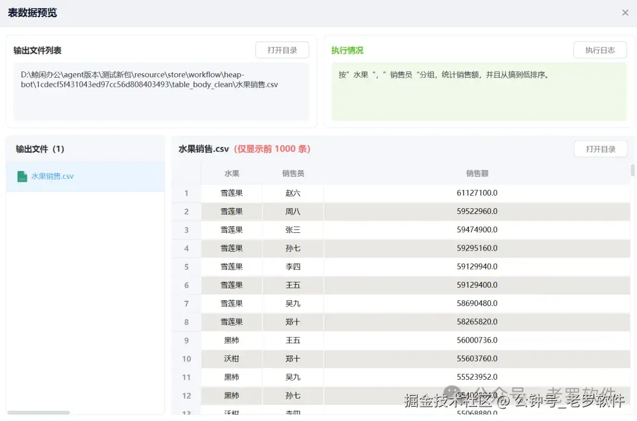Click the 销售员 column header

pyautogui.click(x=293, y=173)
